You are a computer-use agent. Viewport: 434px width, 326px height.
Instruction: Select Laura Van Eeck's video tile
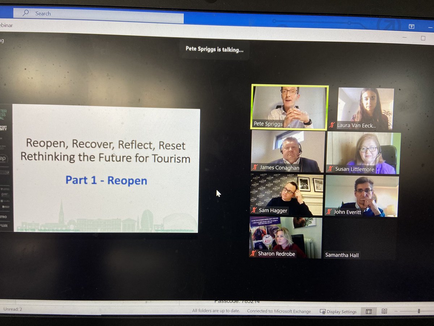(366, 109)
